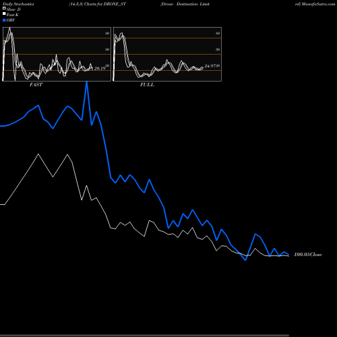
Task: Open the FAST stochastic chart thumbnail
Action: (57, 54)
